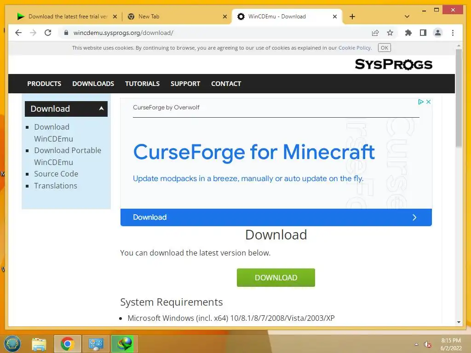Click the green DOWNLOAD button

[276, 278]
